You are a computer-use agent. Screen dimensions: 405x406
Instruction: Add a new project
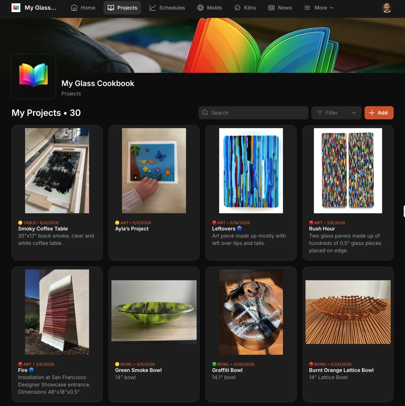tap(379, 113)
